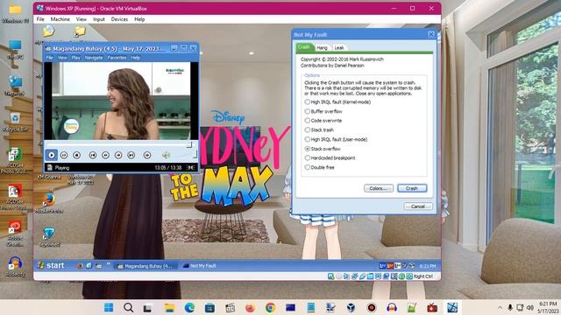Screen dimensions: 561x315
Task: Open the View menu in the media player
Action: tap(62, 58)
